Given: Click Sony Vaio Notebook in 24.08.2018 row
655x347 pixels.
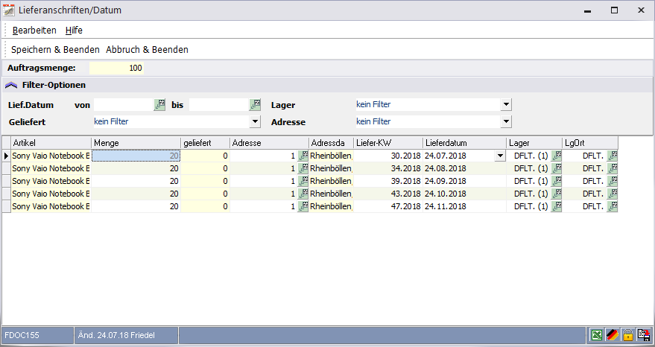Looking at the screenshot, I should click(x=51, y=169).
